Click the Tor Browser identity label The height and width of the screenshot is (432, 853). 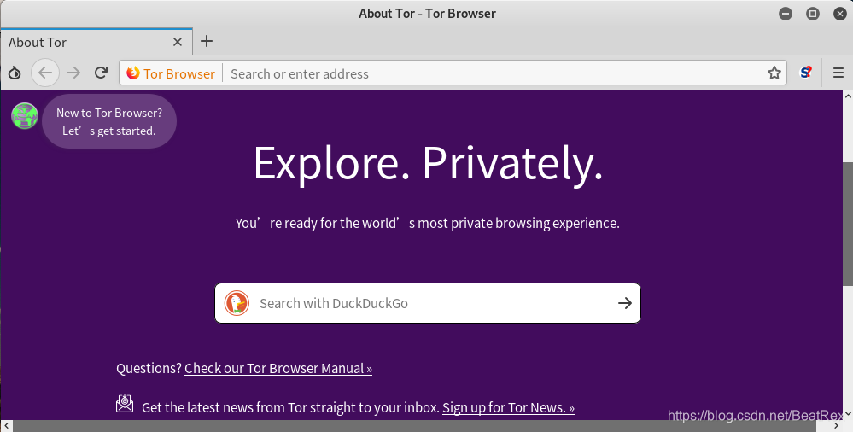(x=171, y=73)
